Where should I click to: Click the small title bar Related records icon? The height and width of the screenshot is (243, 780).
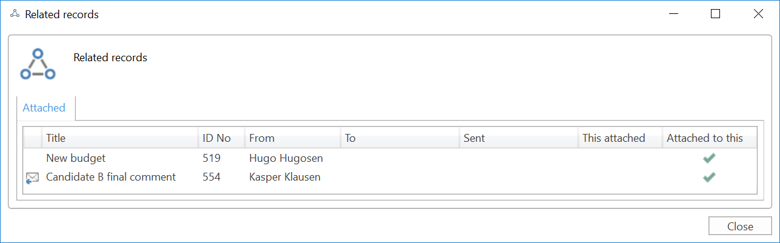(x=15, y=14)
